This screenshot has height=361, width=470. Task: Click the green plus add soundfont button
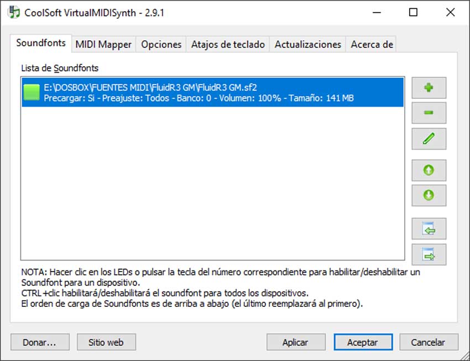click(429, 88)
